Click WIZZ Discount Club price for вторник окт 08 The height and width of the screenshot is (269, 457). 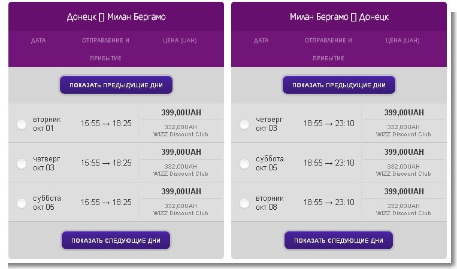(404, 210)
